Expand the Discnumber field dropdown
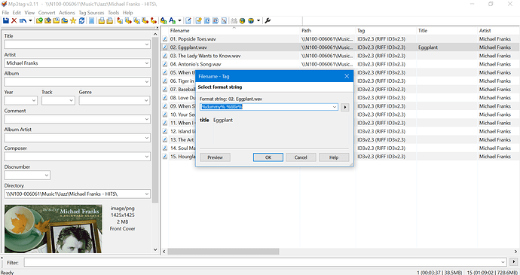This screenshot has width=520, height=275. 47,175
